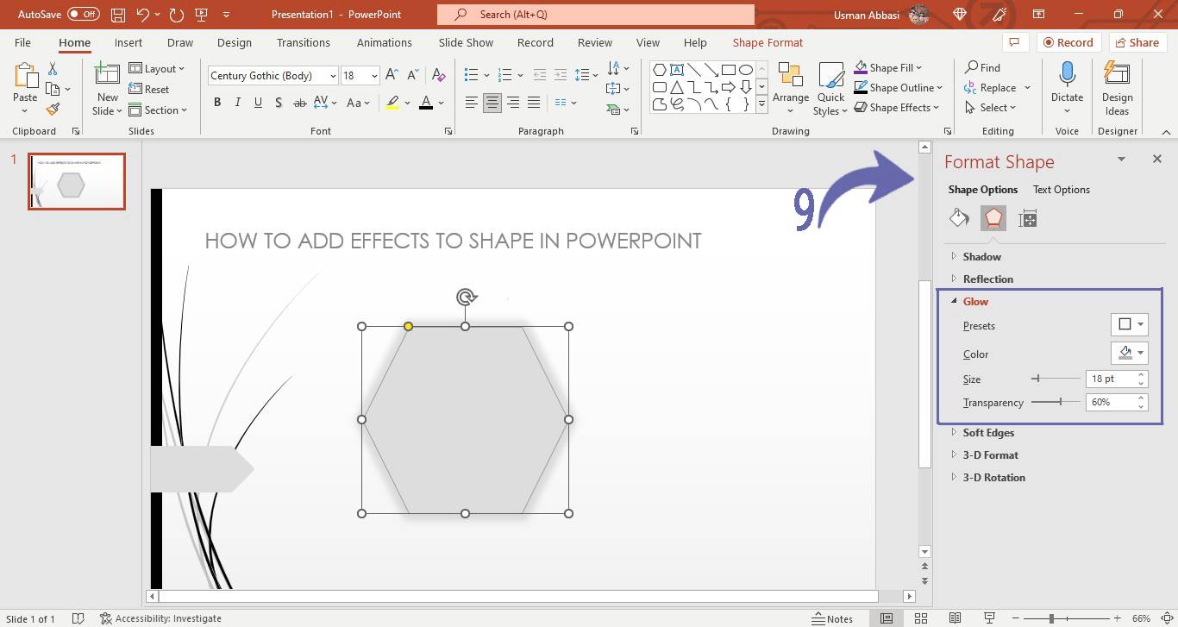Open the Section dropdown
The image size is (1178, 627).
tap(158, 110)
